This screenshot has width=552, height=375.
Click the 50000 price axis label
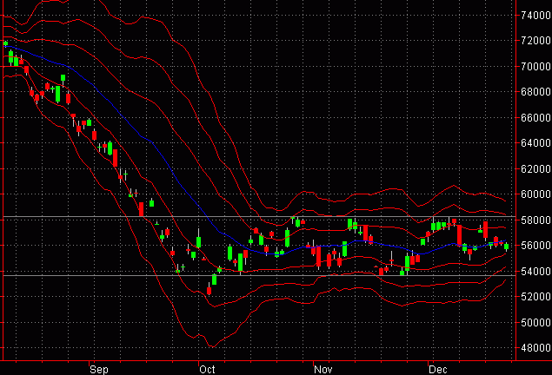click(x=535, y=322)
